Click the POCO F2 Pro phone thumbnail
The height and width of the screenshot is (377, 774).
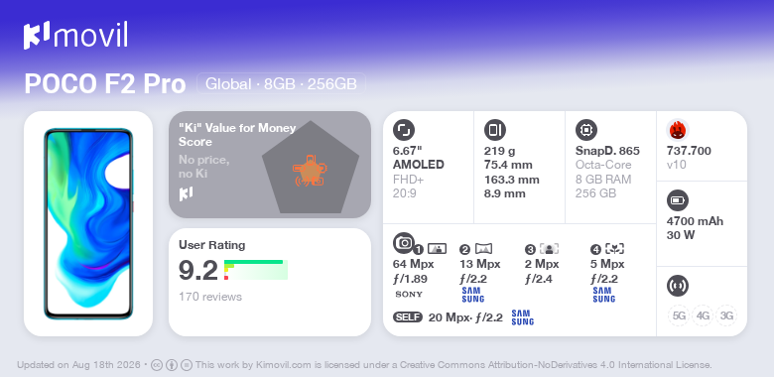tap(88, 223)
